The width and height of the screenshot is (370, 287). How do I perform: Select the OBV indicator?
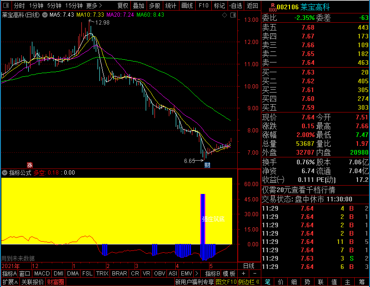pos(160,274)
